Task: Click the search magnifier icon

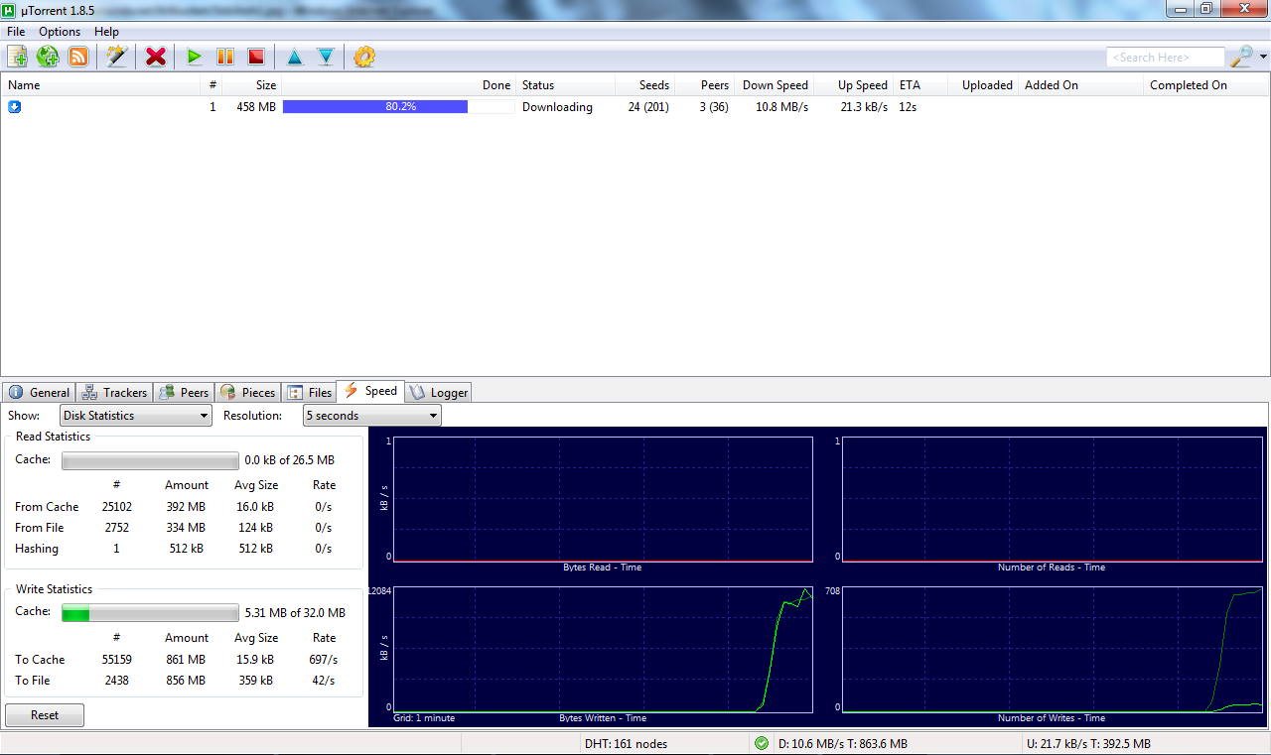Action: (x=1241, y=57)
